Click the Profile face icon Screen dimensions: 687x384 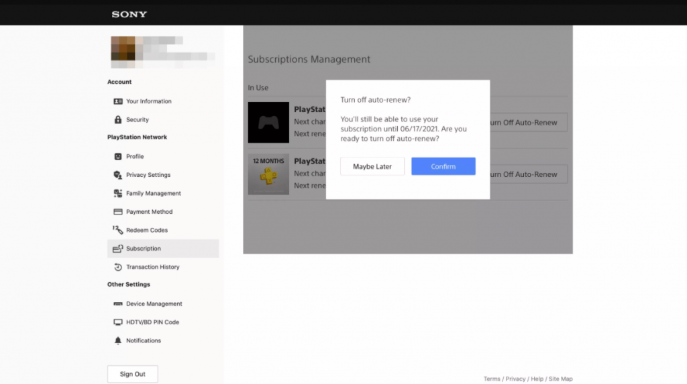(118, 156)
